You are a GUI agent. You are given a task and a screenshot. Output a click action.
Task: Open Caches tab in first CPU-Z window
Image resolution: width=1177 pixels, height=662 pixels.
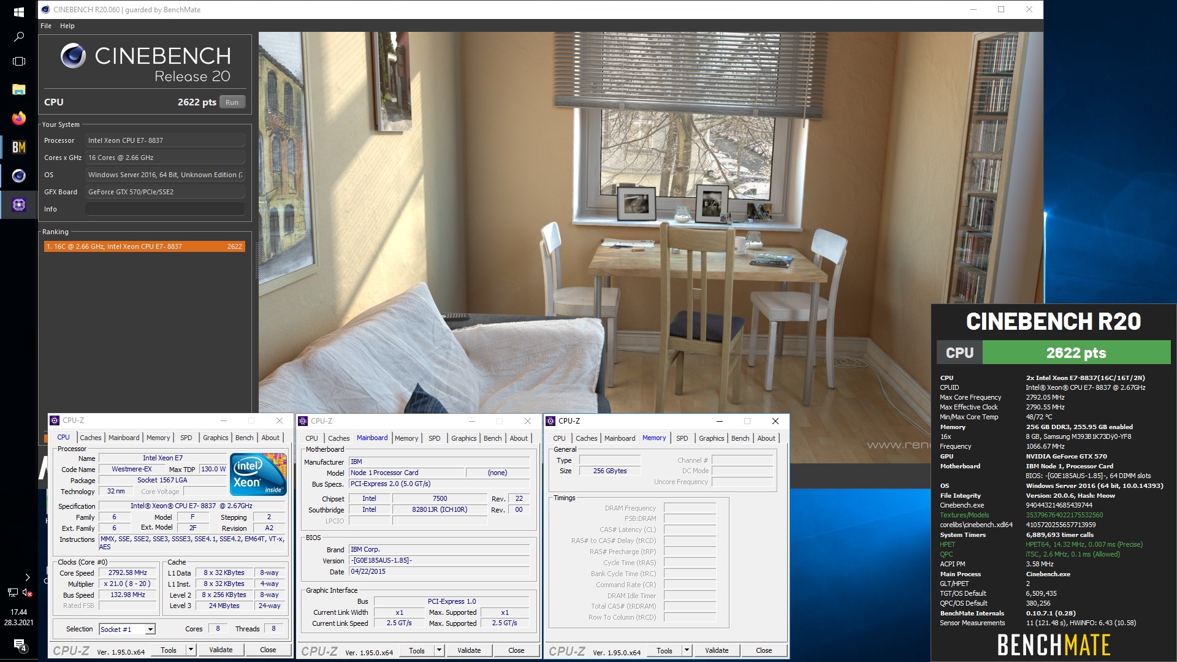click(91, 438)
